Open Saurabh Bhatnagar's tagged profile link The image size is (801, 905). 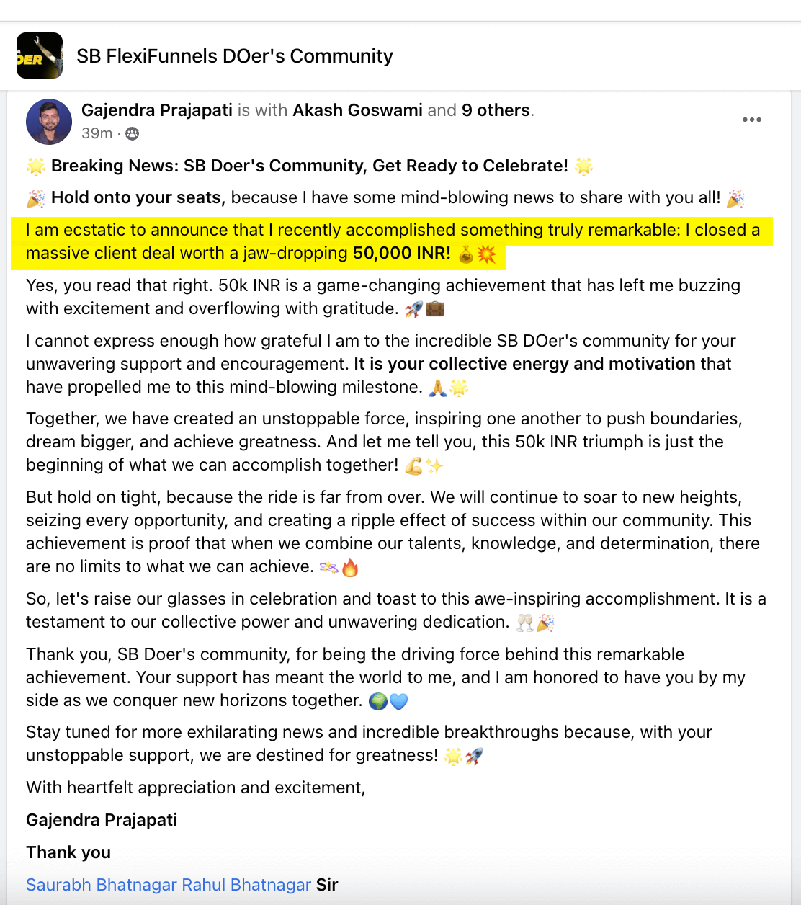(x=101, y=885)
